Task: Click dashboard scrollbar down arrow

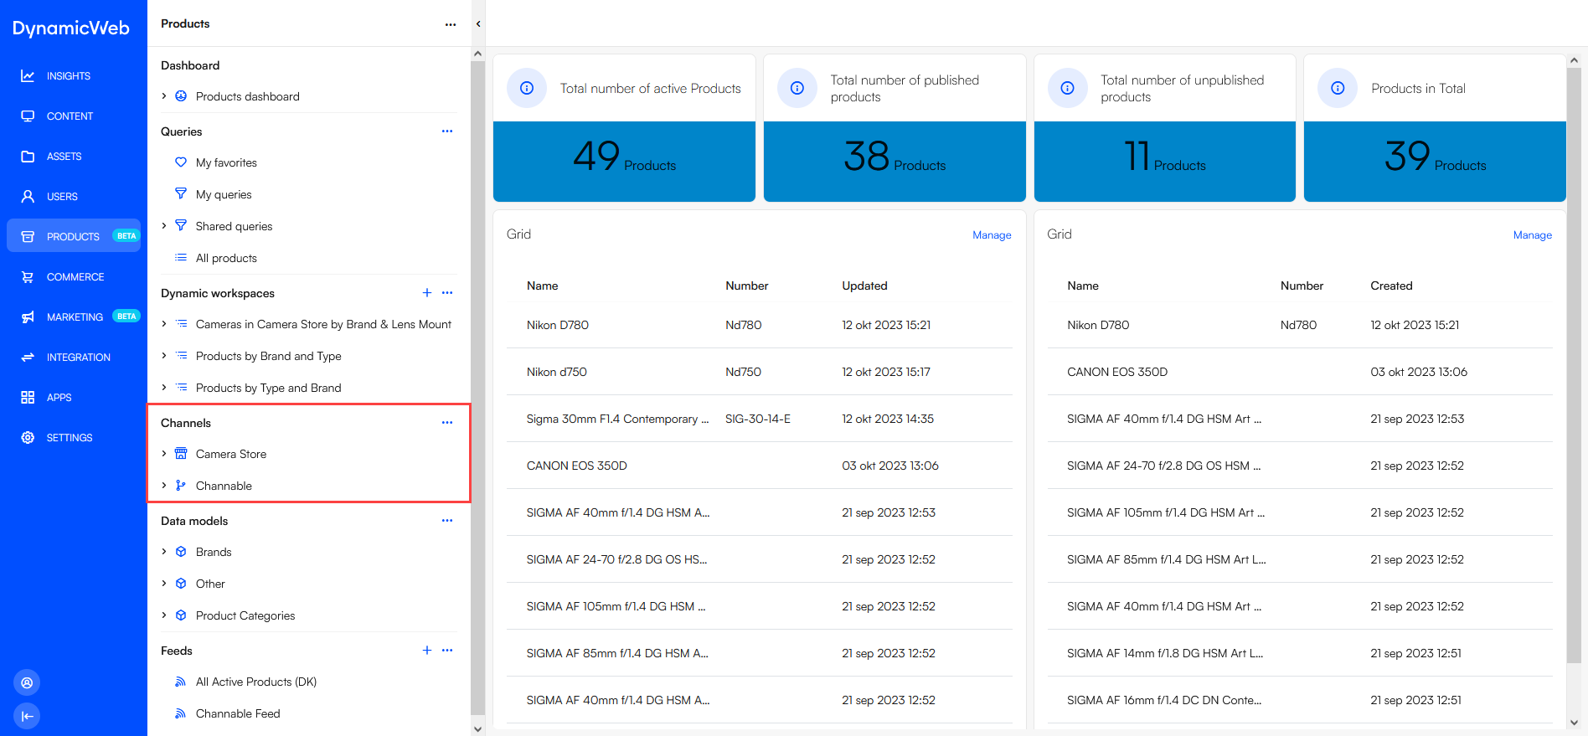Action: tap(1574, 723)
